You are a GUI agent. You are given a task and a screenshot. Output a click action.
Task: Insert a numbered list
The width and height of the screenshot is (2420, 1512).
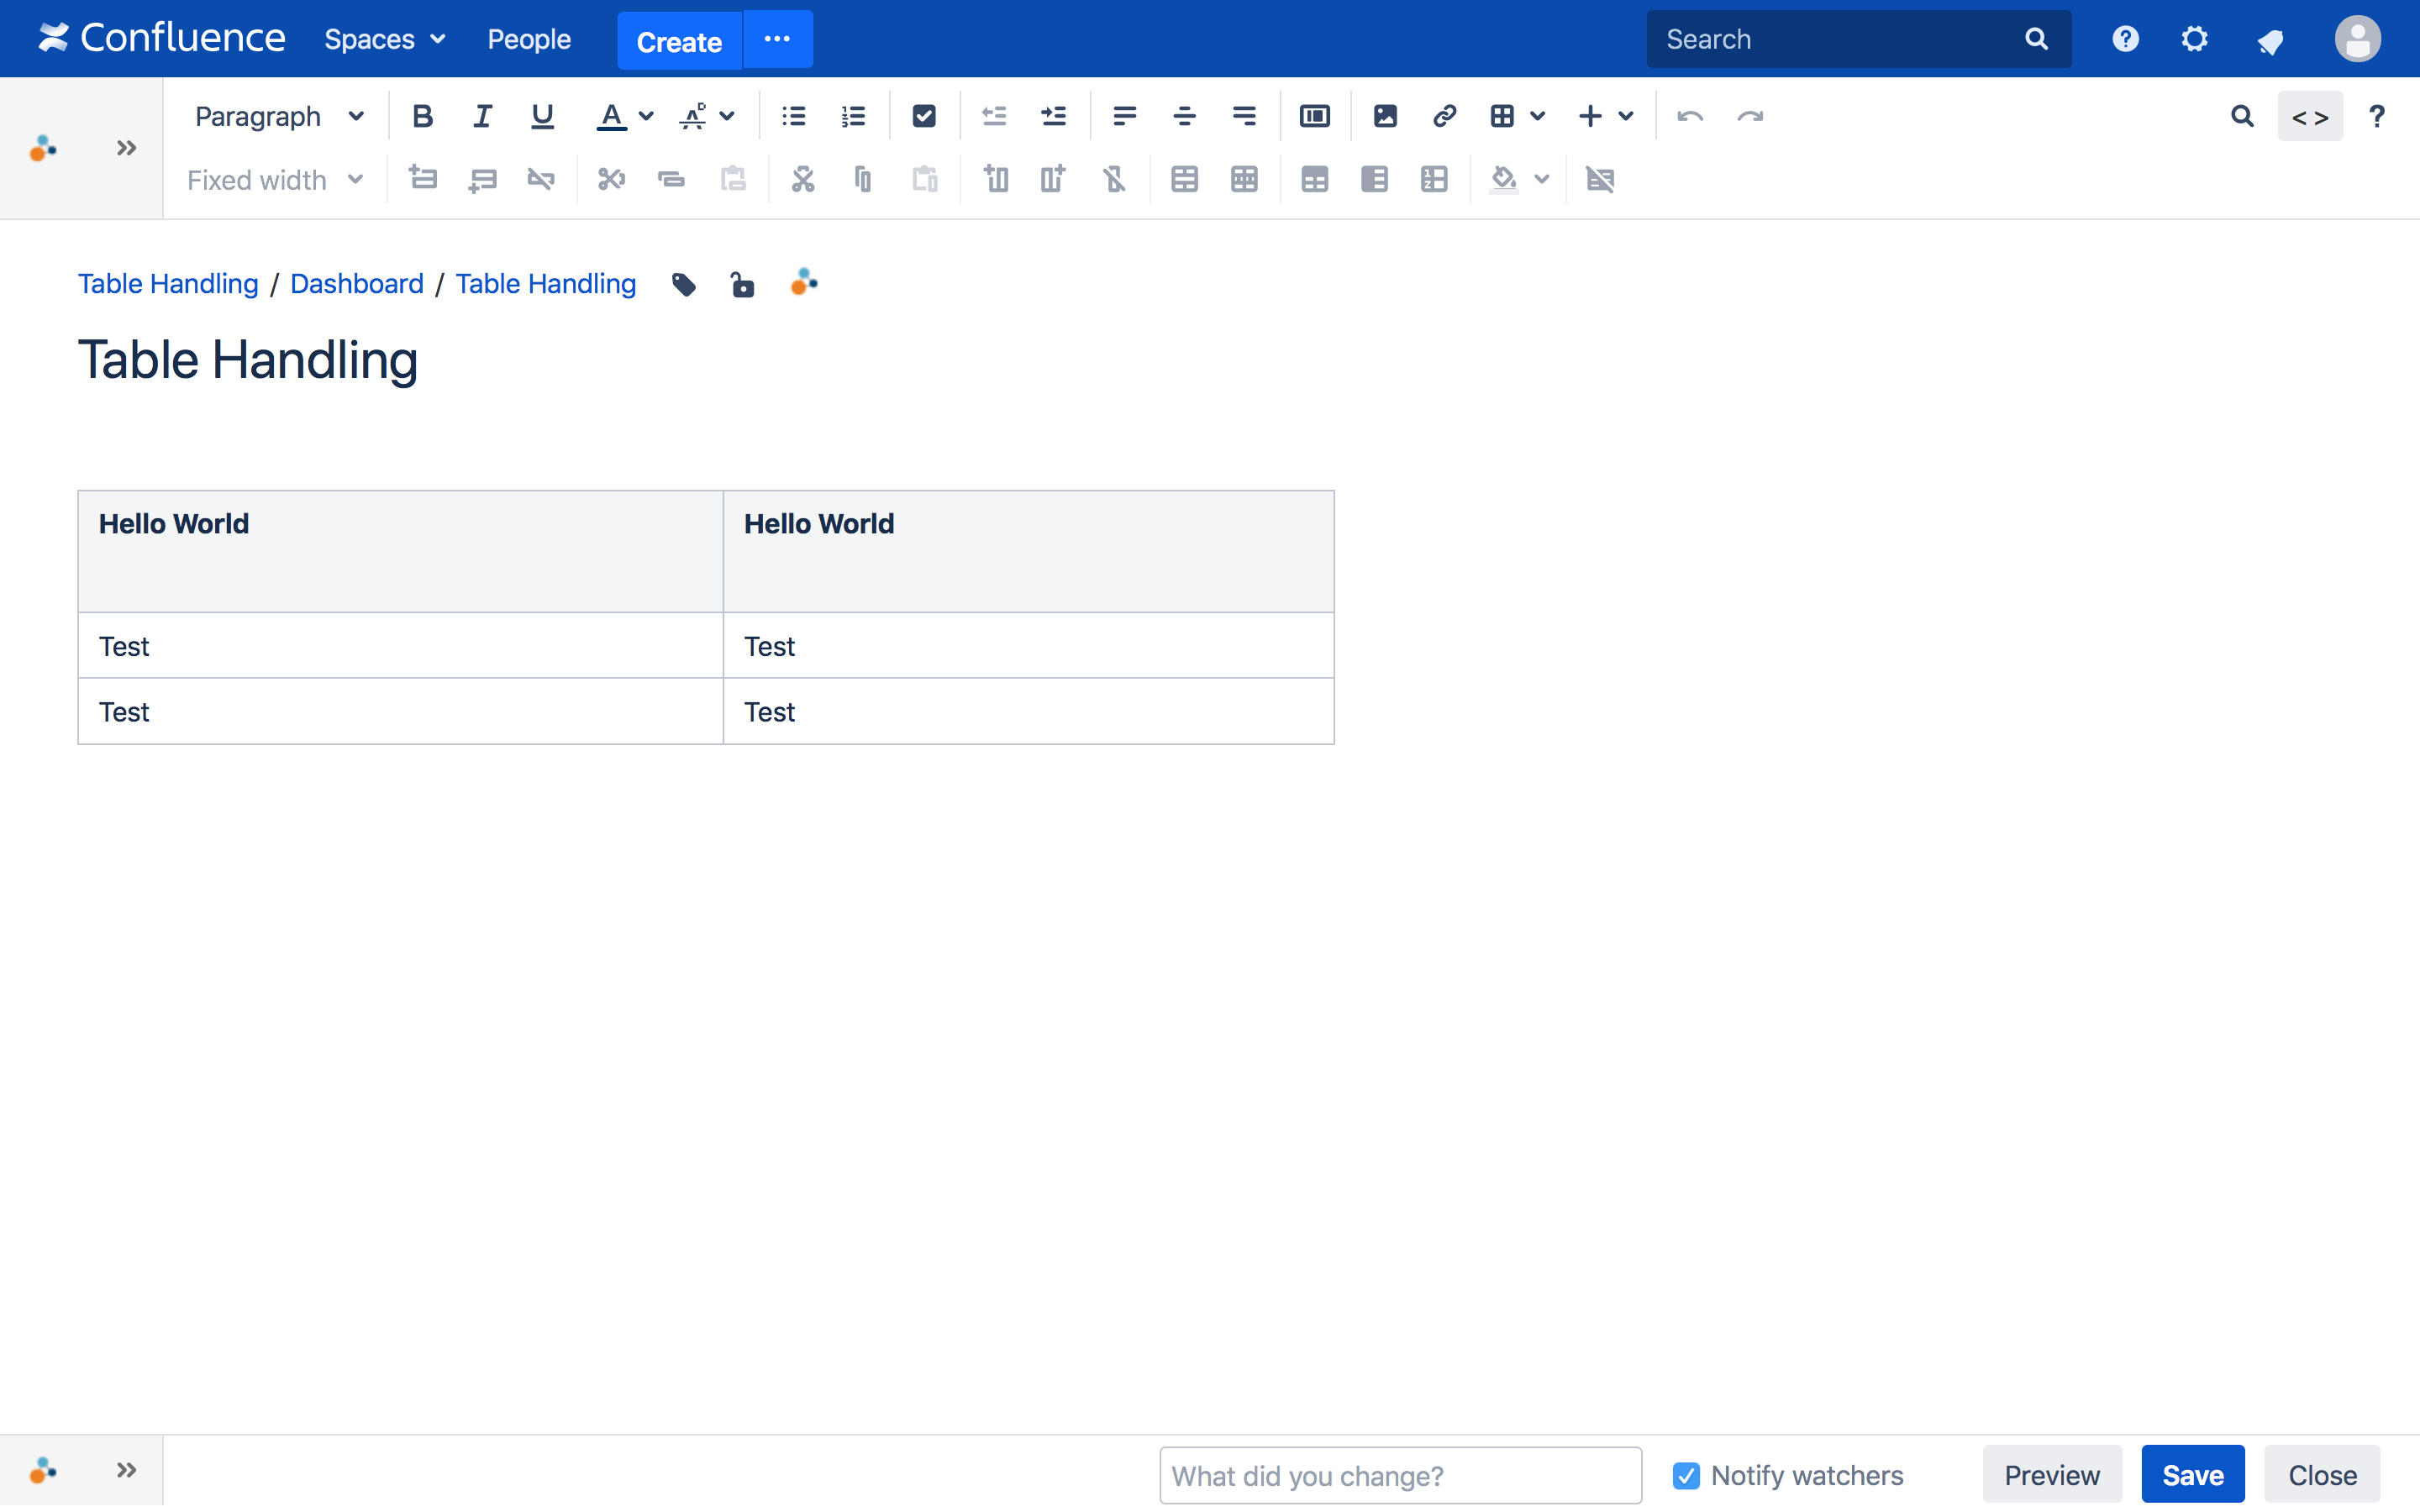pos(853,116)
